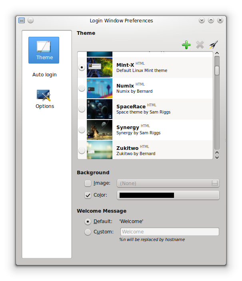Choose the SpaceRace theme entry
242x281 pixels.
145,109
